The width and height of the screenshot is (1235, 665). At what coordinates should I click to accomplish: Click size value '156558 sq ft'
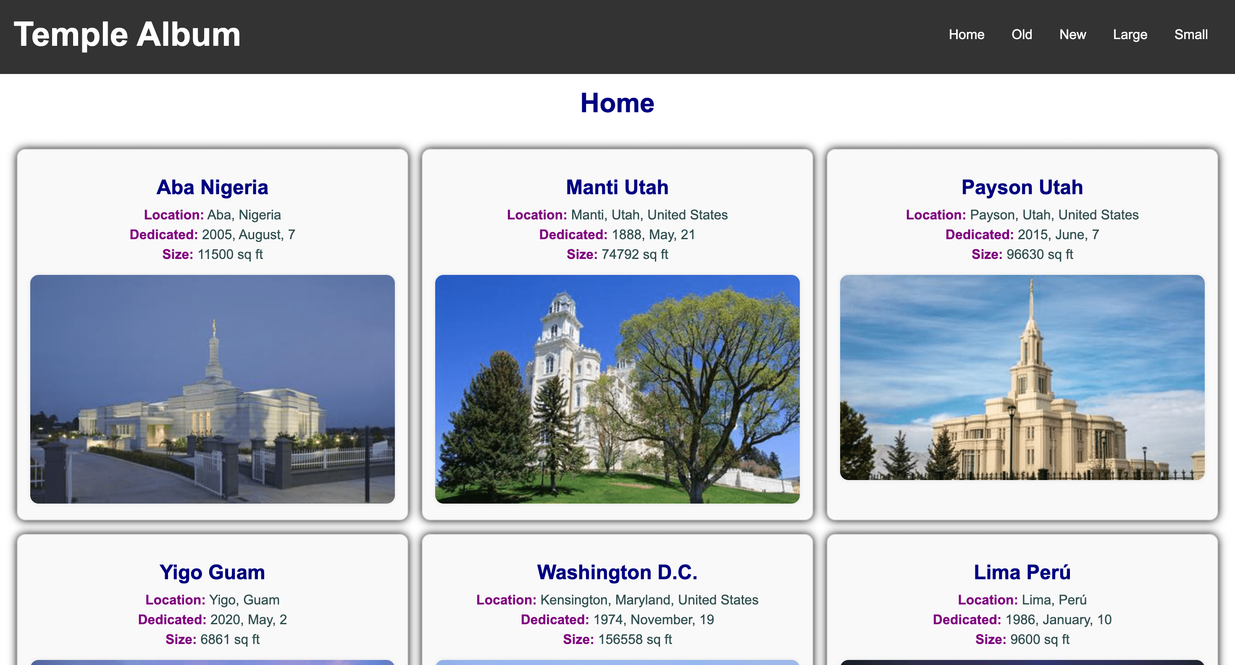(635, 639)
